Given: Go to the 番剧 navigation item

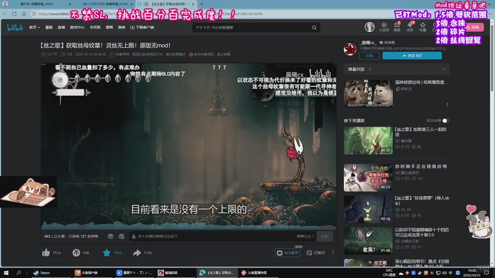Looking at the screenshot, I should [49, 27].
